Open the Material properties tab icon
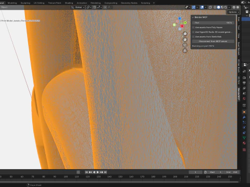 click(x=244, y=143)
